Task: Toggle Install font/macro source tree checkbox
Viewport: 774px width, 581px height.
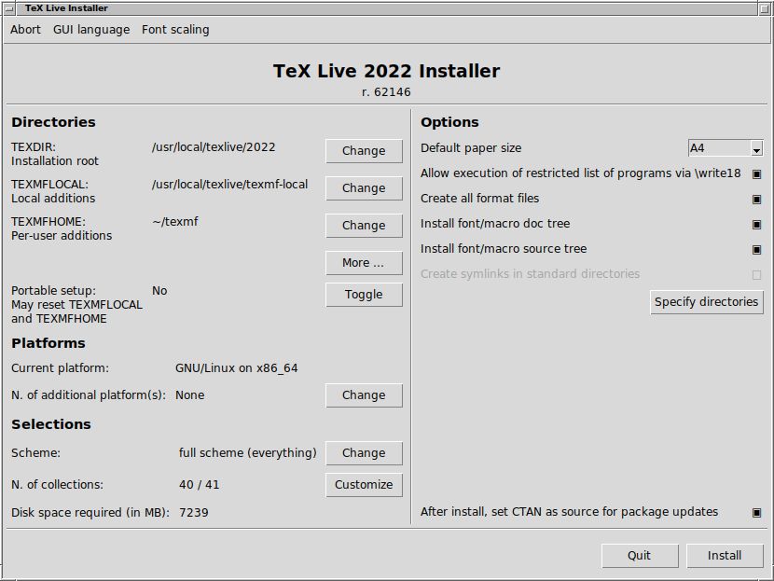Action: pos(756,249)
